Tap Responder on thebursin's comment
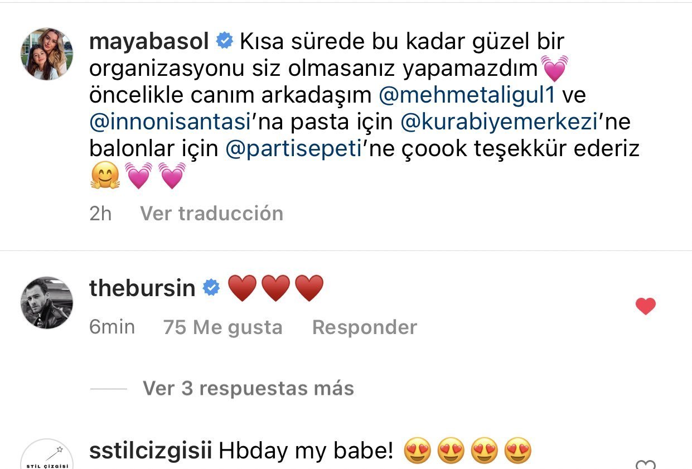692x469 pixels. point(365,327)
